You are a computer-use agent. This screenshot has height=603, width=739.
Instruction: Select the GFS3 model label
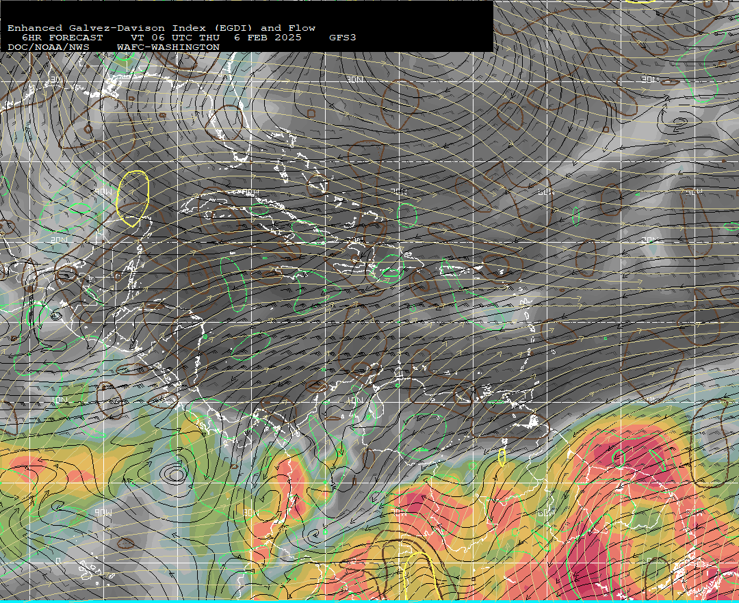(343, 38)
